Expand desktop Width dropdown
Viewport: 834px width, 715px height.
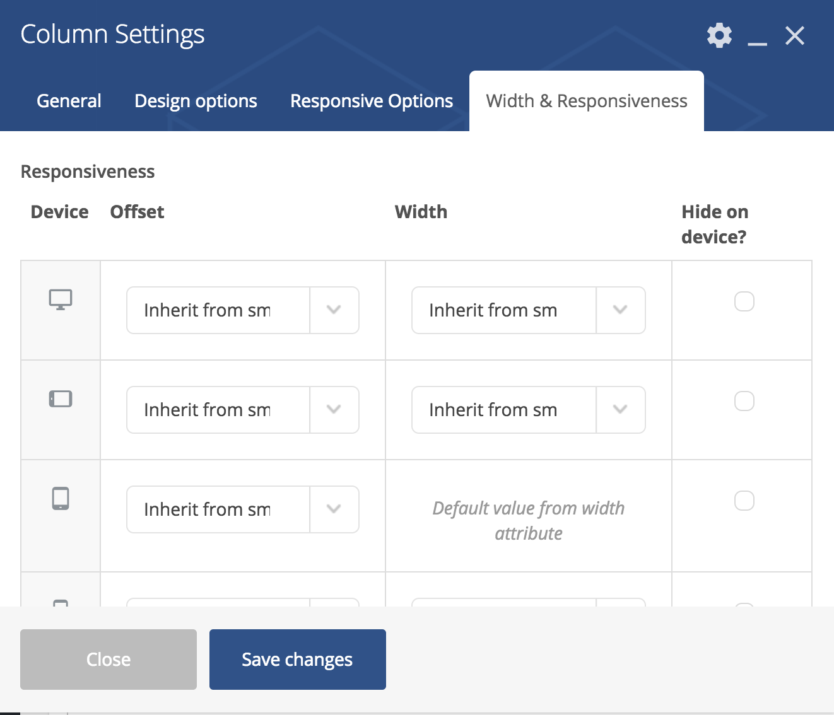(x=528, y=310)
